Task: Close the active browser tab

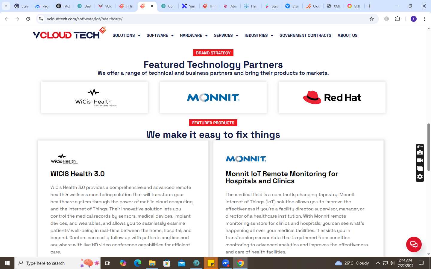Action: tap(152, 6)
